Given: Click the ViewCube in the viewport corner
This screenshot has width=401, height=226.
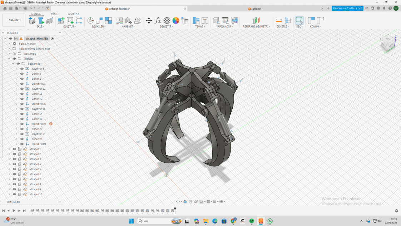Looking at the screenshot, I should point(388,43).
